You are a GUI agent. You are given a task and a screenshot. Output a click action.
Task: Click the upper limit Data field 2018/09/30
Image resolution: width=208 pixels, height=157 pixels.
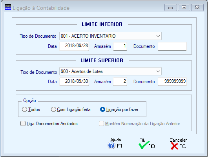point(74,82)
